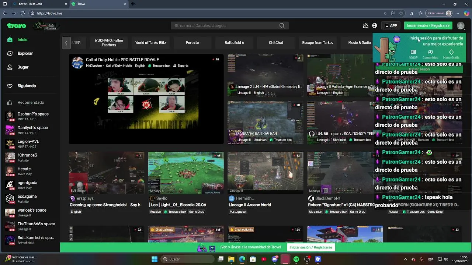Open agentgoda channel in sidebar
This screenshot has height=265, width=472.
[30, 185]
